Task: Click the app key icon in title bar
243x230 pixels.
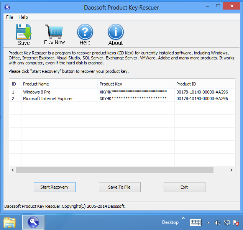Action: coord(7,7)
